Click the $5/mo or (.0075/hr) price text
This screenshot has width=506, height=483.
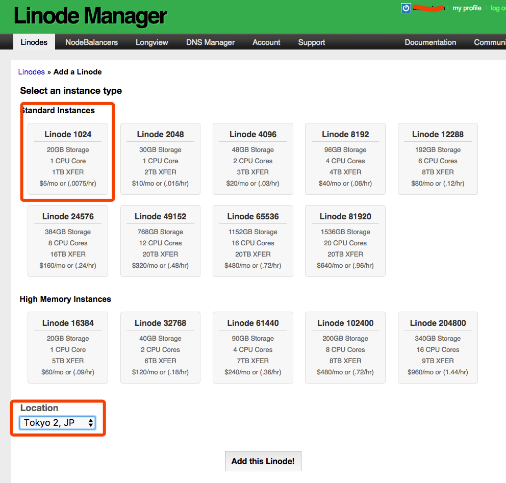(x=68, y=183)
